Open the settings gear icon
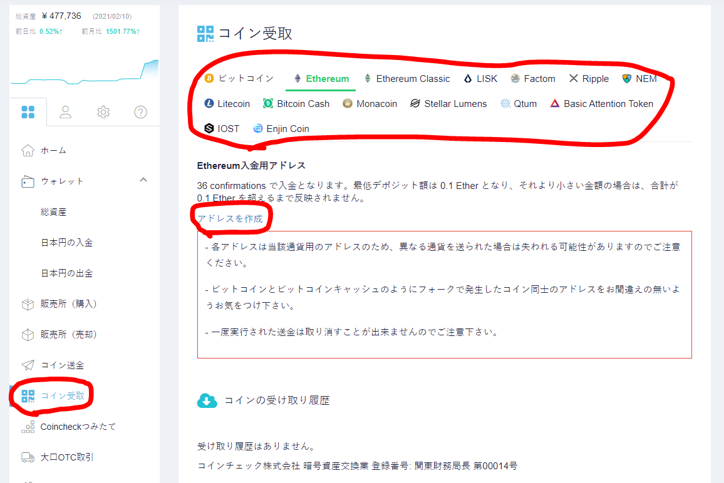 click(x=103, y=112)
